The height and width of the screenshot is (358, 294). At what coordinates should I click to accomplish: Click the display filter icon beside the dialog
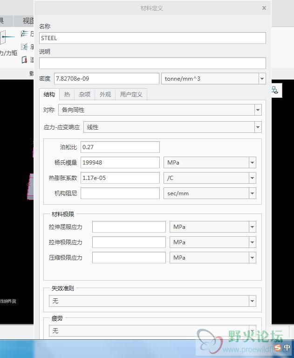(x=275, y=90)
